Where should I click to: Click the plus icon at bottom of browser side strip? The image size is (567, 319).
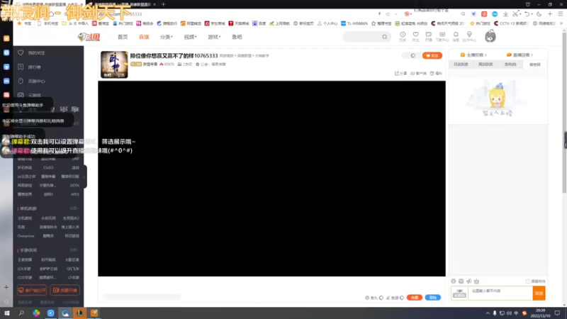click(6, 288)
